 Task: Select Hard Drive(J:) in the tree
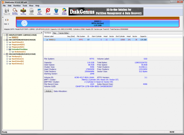tap(18, 59)
